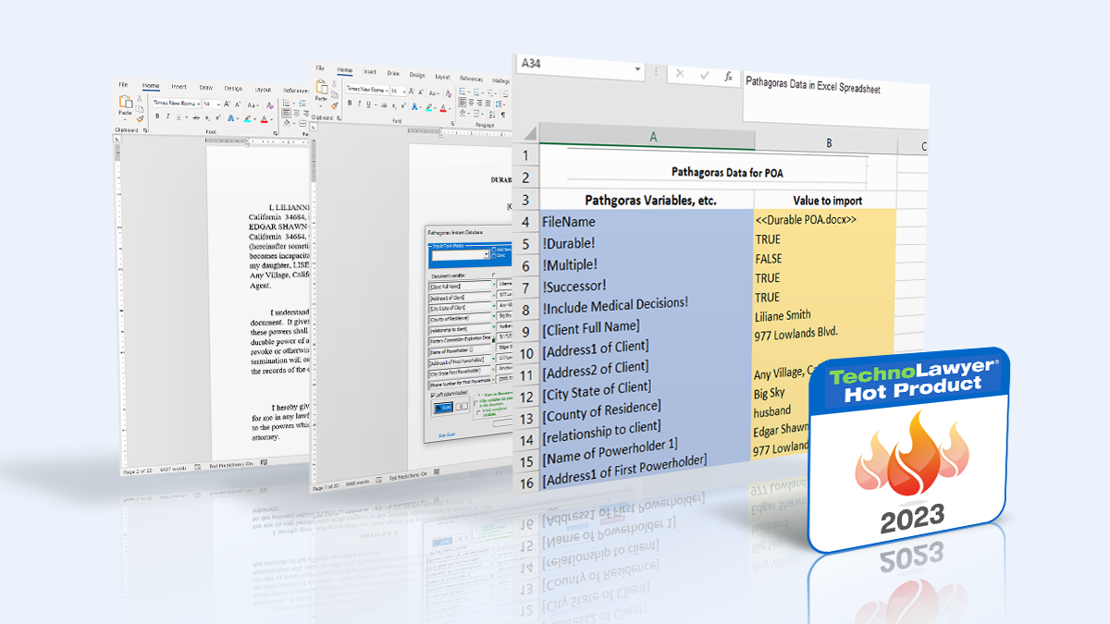The width and height of the screenshot is (1110, 624).
Task: Select Format Painter in the leftmost Word window
Action: (139, 117)
